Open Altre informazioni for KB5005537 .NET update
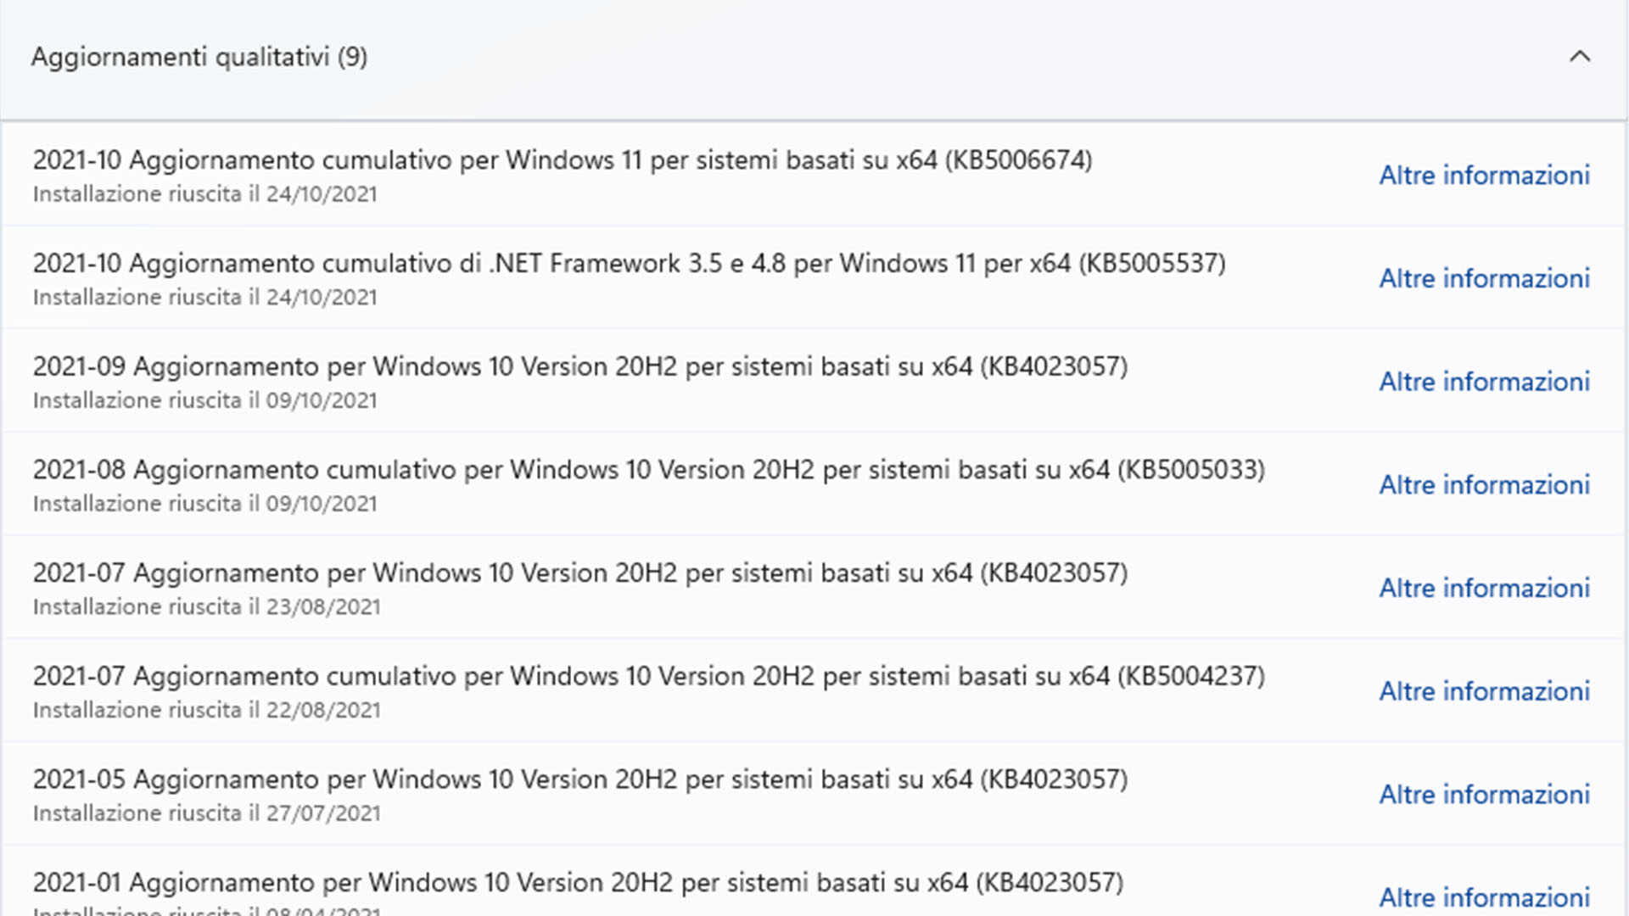Viewport: 1629px width, 916px height. tap(1484, 279)
